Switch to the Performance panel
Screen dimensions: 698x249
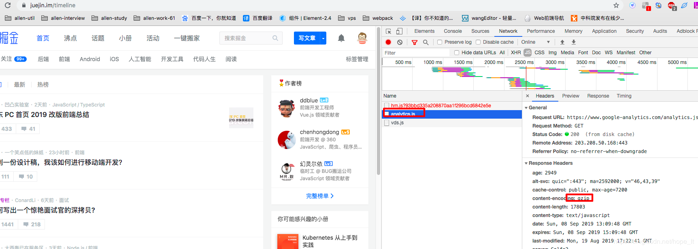point(541,31)
